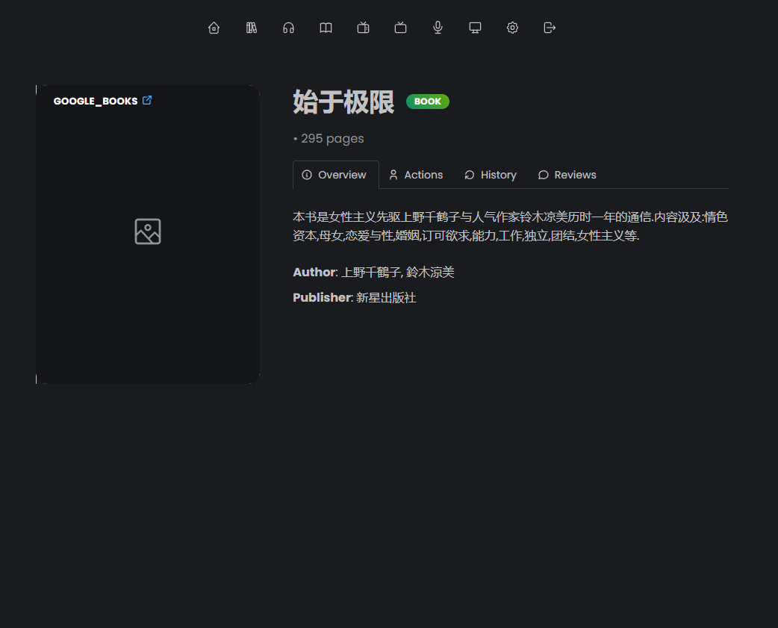Click the book cover placeholder image
This screenshot has width=778, height=628.
[148, 231]
